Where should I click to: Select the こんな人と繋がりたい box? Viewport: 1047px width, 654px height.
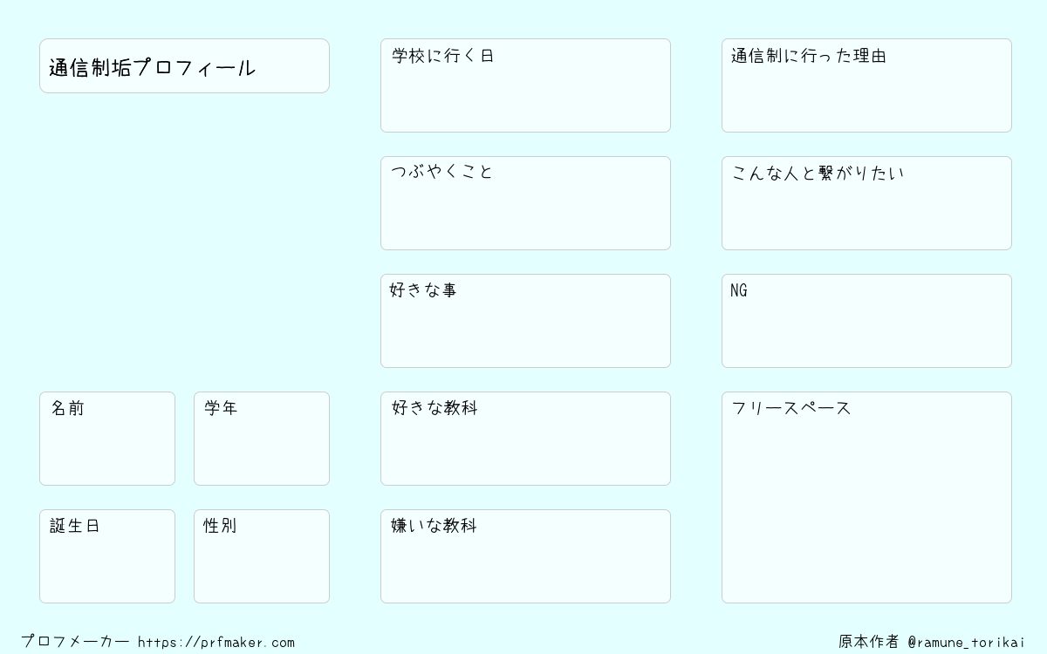tap(866, 203)
